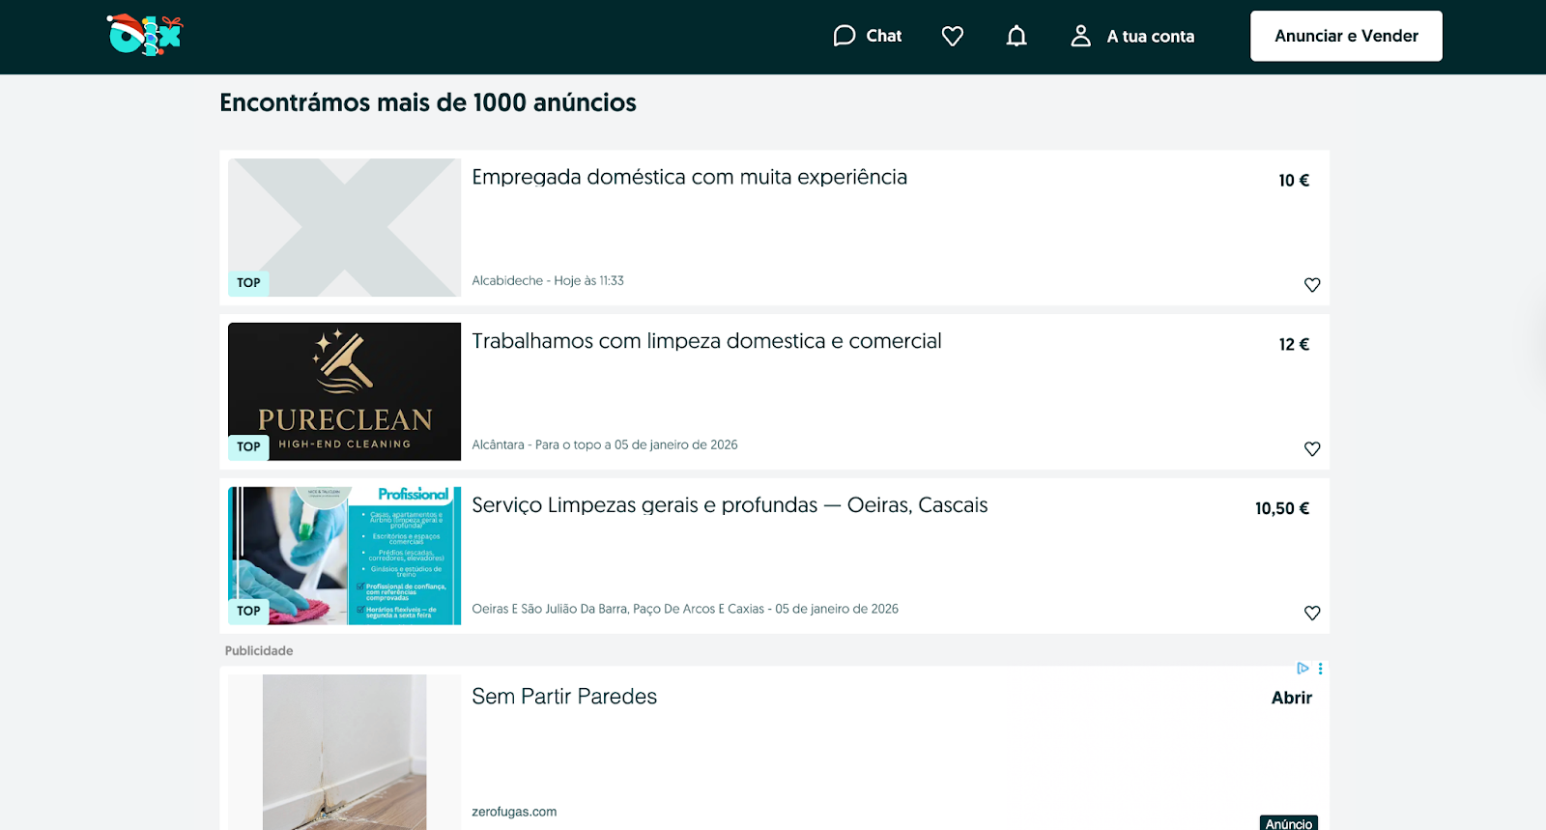
Task: Favorite the Trabalhamos com limpeza listing
Action: point(1311,449)
